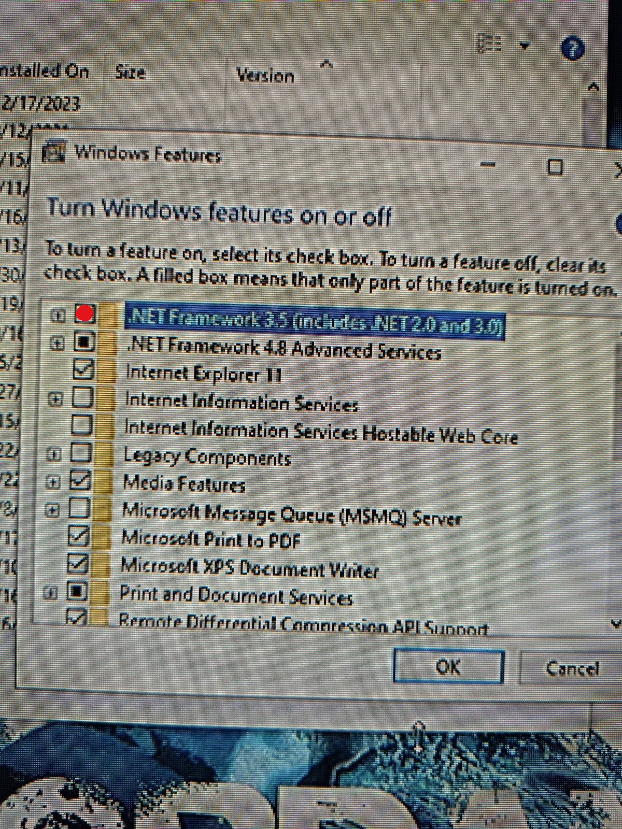Enable the Microsoft Message Queue Server checkbox

[x=79, y=508]
